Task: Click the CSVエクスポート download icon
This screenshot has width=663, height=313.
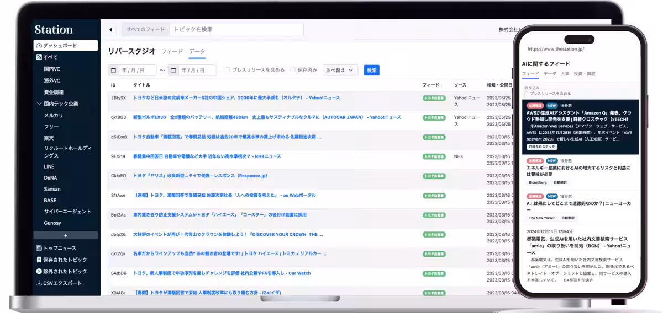Action: (39, 283)
